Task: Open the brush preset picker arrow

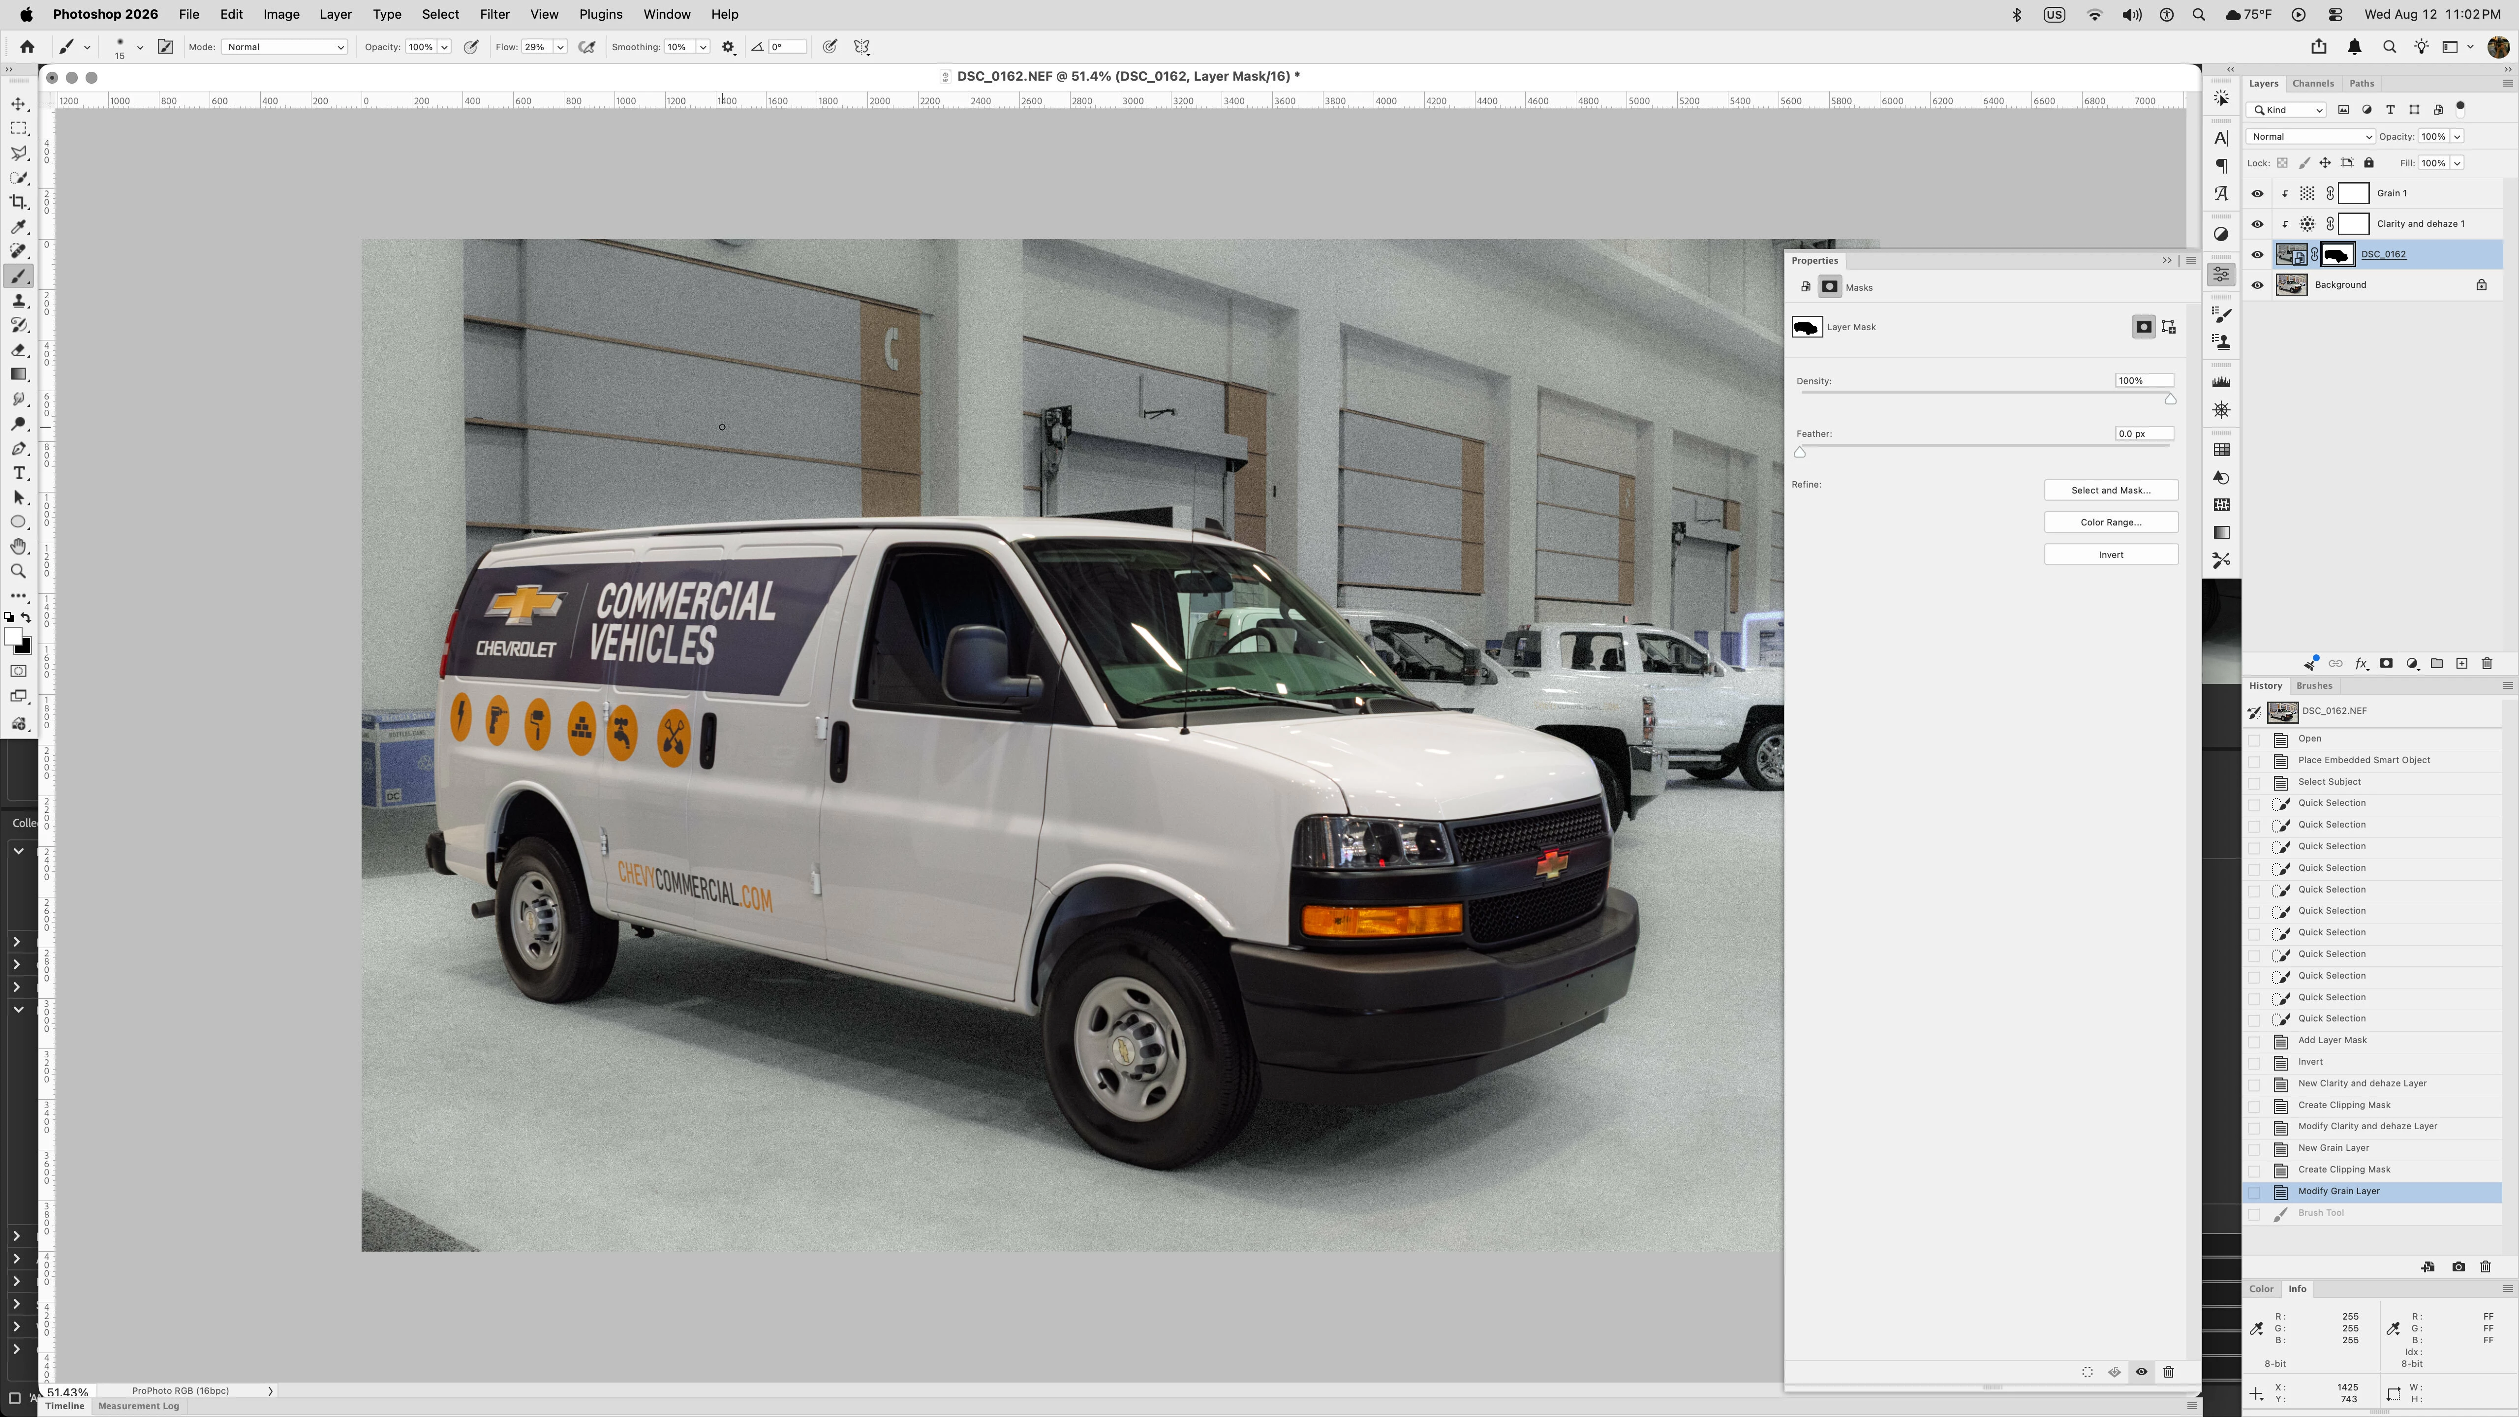Action: [x=140, y=47]
